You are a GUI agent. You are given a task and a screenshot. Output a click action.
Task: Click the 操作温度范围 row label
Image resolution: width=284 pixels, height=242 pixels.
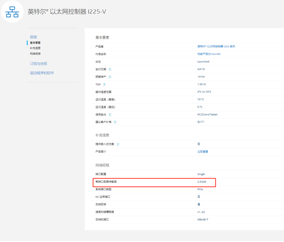pos(103,92)
